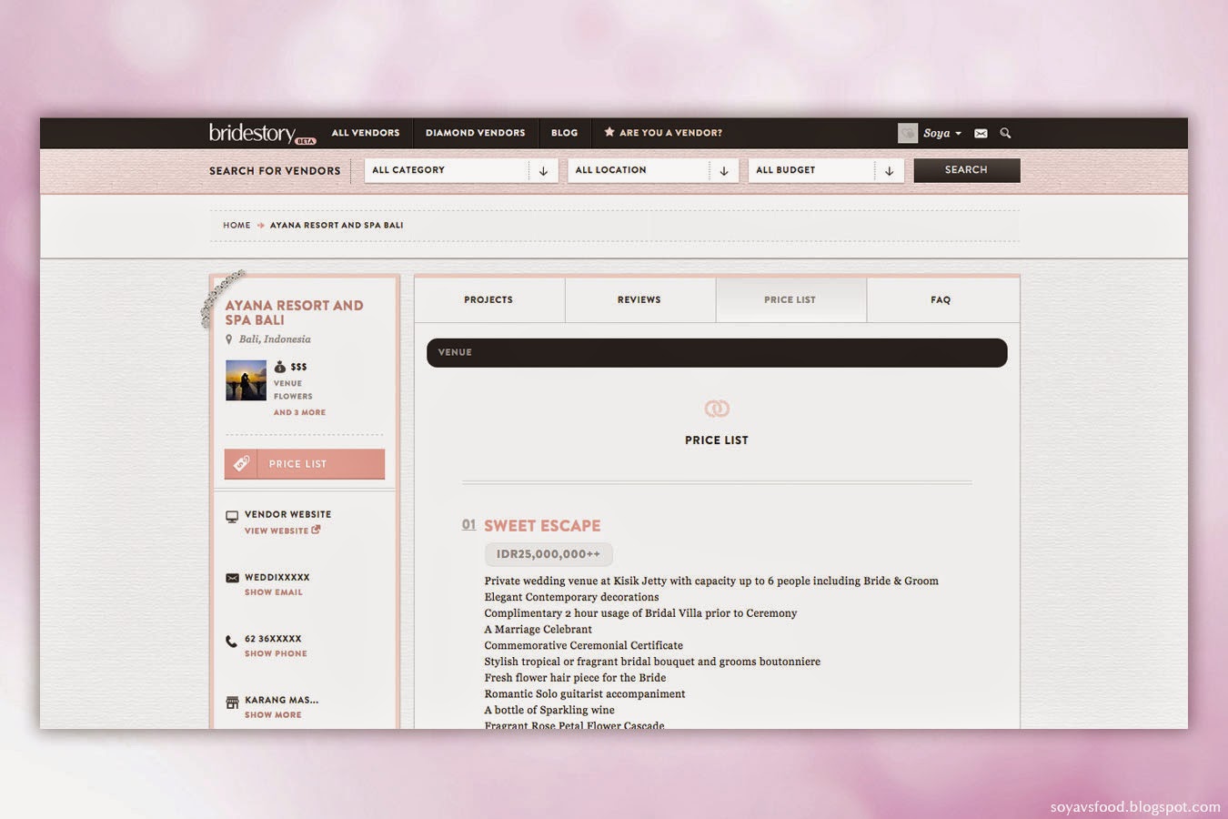Click the vendor sunset thumbnail photo

click(246, 380)
